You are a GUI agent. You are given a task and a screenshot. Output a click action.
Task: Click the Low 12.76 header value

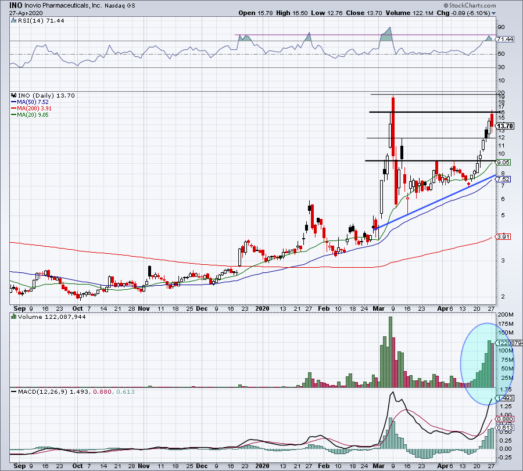[x=327, y=13]
